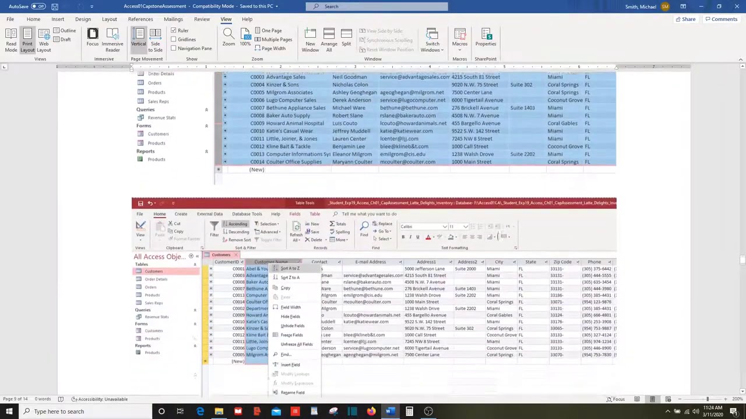Open the Review tab
Screen dimensions: 746x419
(x=202, y=19)
